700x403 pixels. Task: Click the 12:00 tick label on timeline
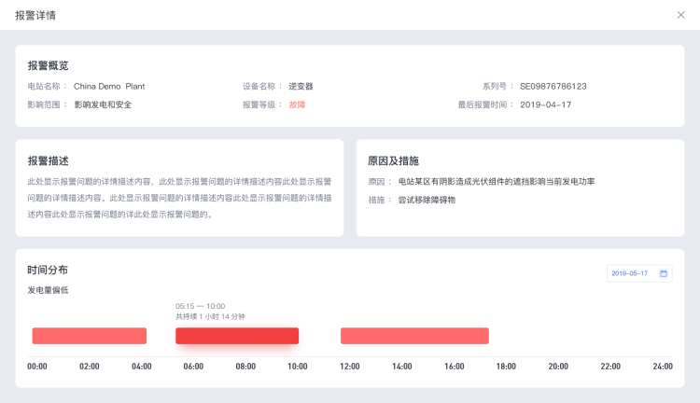point(350,367)
